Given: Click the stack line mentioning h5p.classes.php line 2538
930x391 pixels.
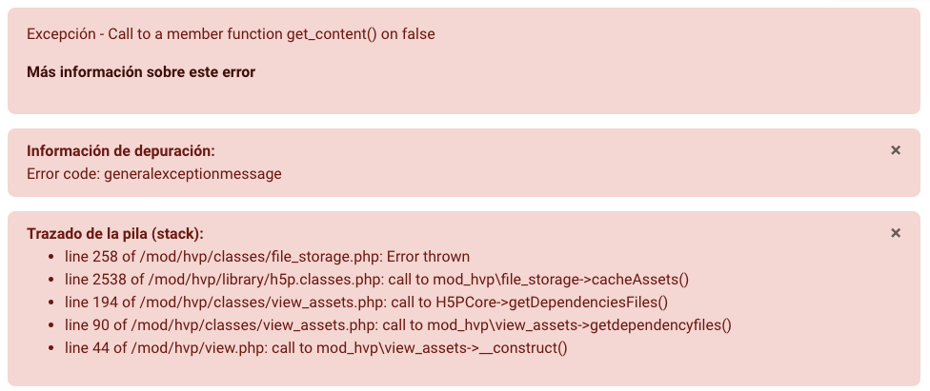Looking at the screenshot, I should click(x=376, y=280).
